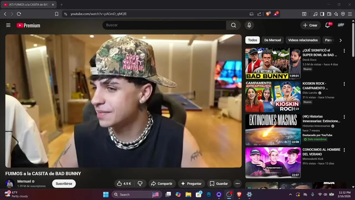Click the Suscribirse button

64,184
